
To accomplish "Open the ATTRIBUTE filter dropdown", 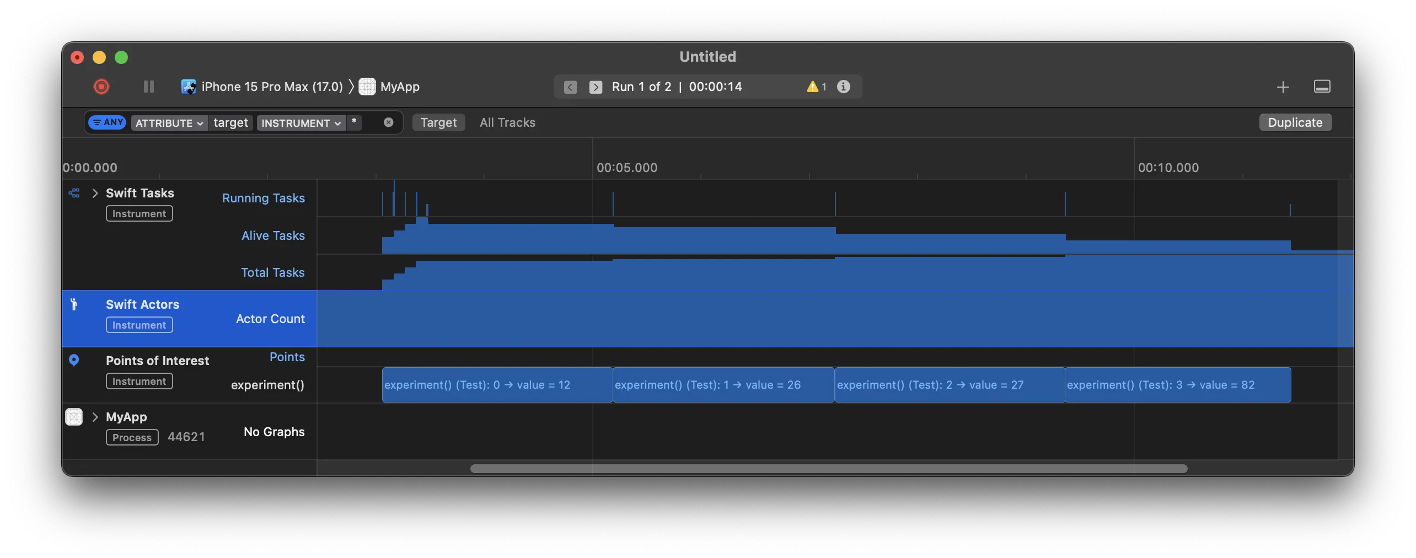I will 169,123.
